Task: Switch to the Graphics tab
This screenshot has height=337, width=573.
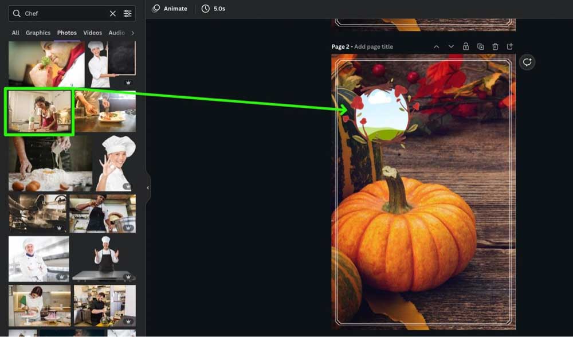Action: pyautogui.click(x=38, y=33)
